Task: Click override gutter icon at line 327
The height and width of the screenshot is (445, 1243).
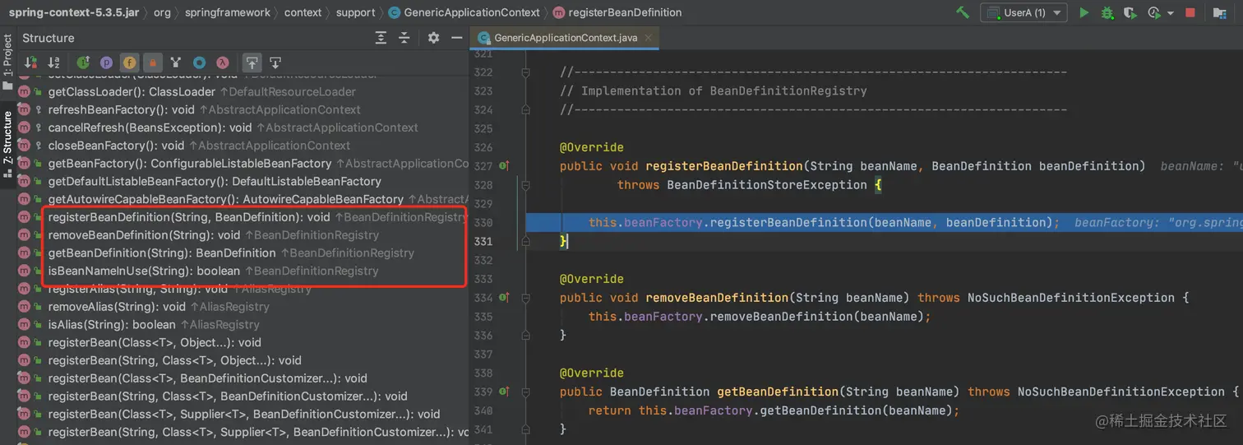Action: pyautogui.click(x=504, y=165)
